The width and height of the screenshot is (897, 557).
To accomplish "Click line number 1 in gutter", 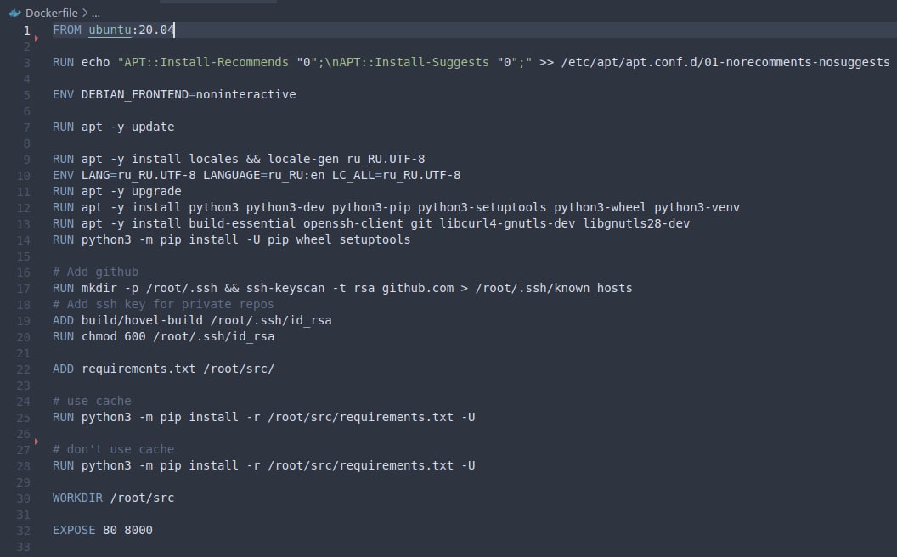I will 27,31.
